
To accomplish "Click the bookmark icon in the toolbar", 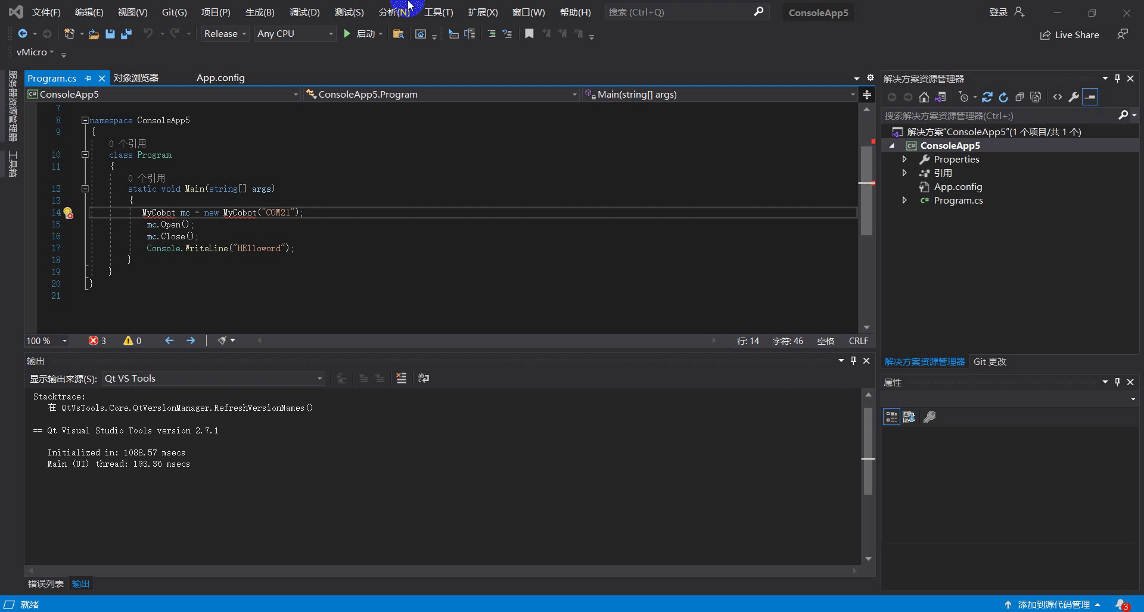I will pos(529,34).
